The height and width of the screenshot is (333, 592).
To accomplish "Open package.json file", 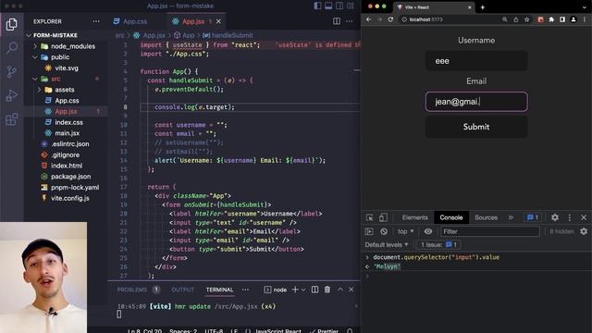I will (x=66, y=177).
